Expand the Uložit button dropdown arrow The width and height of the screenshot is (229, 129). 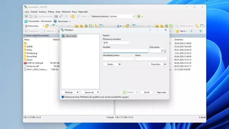[x=120, y=64]
